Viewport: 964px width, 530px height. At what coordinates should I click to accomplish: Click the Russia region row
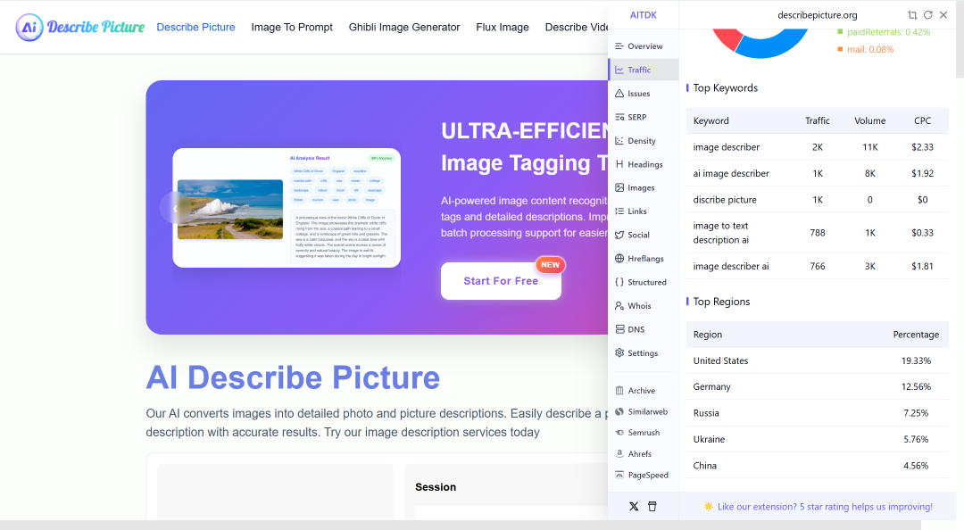[817, 413]
